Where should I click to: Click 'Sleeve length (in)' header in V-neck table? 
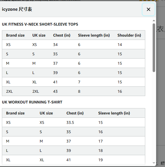[x=94, y=35]
